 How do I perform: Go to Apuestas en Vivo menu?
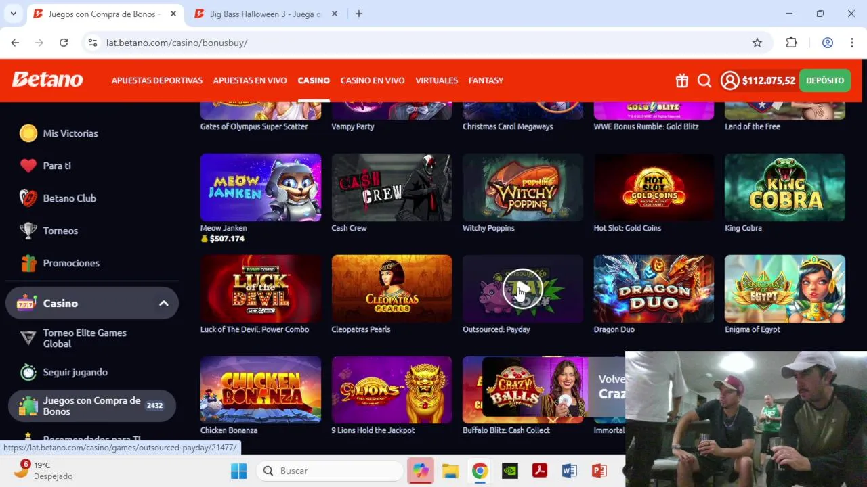(250, 80)
